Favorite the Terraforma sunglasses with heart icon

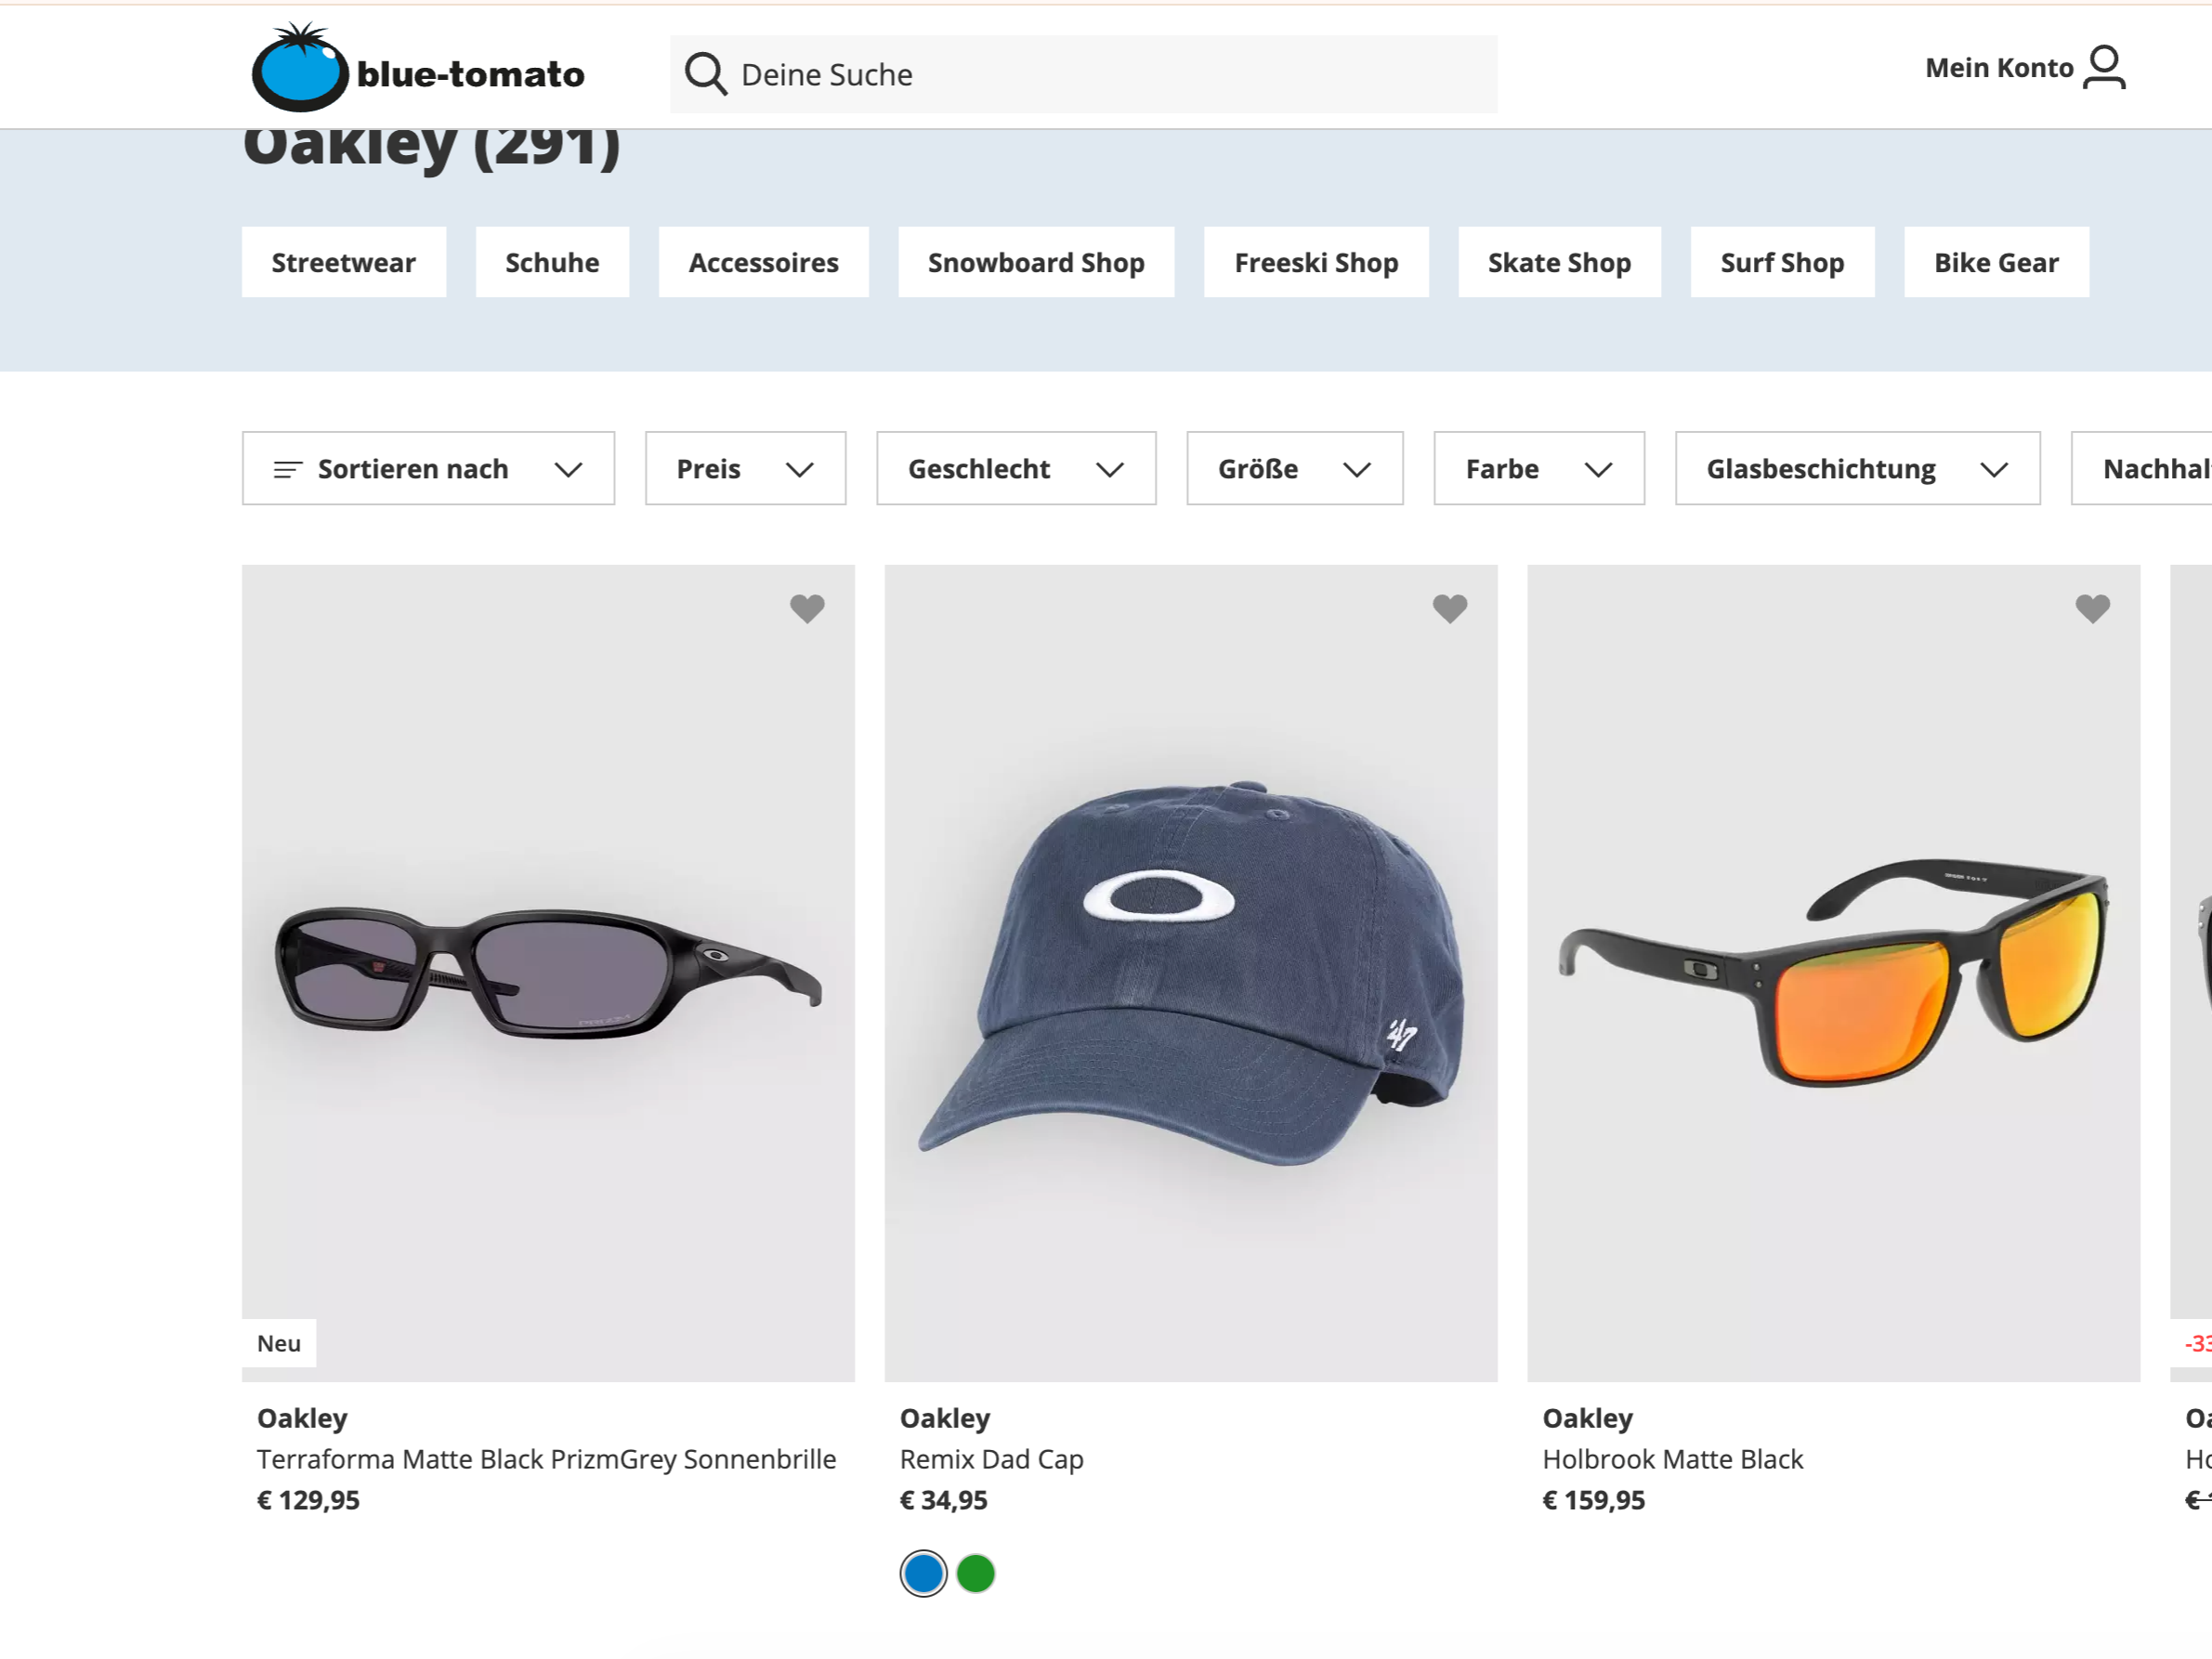click(807, 608)
